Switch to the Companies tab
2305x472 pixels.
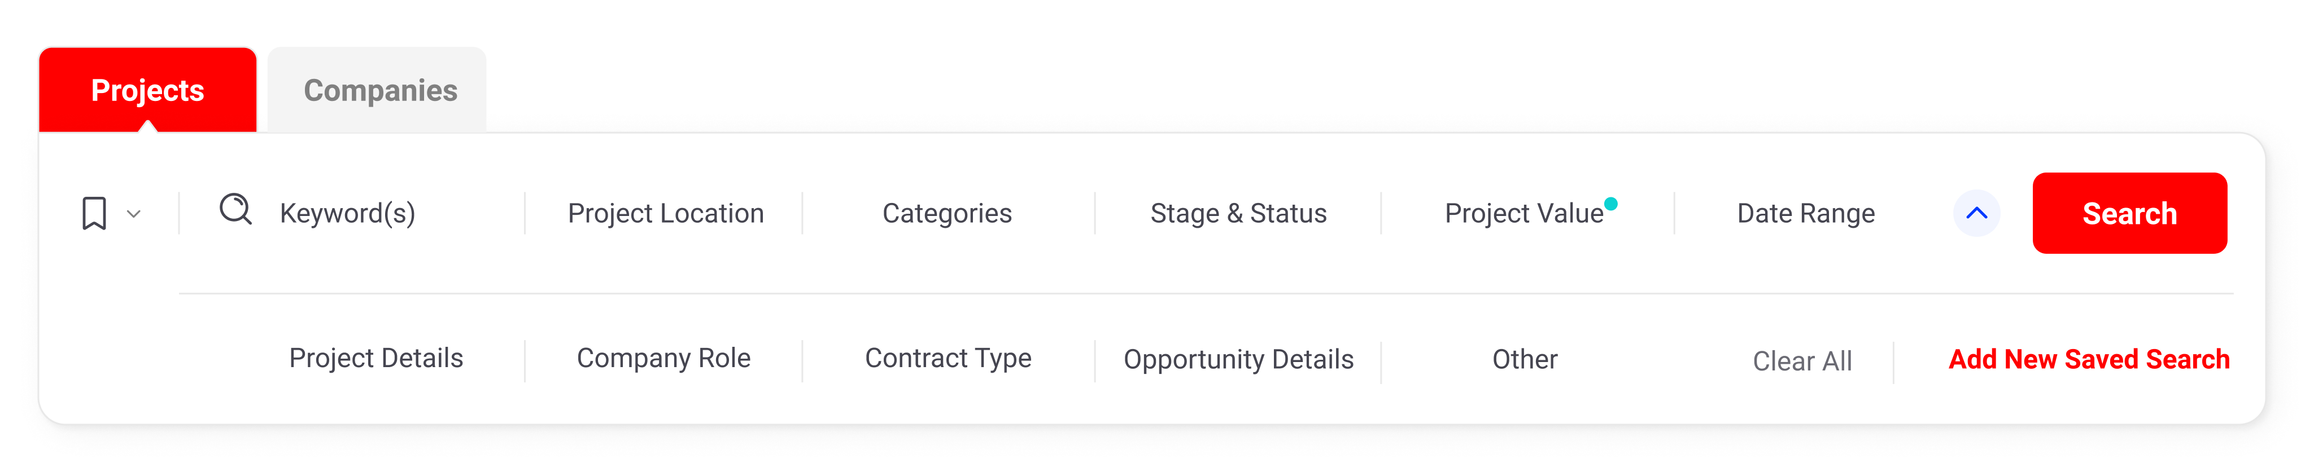click(379, 90)
